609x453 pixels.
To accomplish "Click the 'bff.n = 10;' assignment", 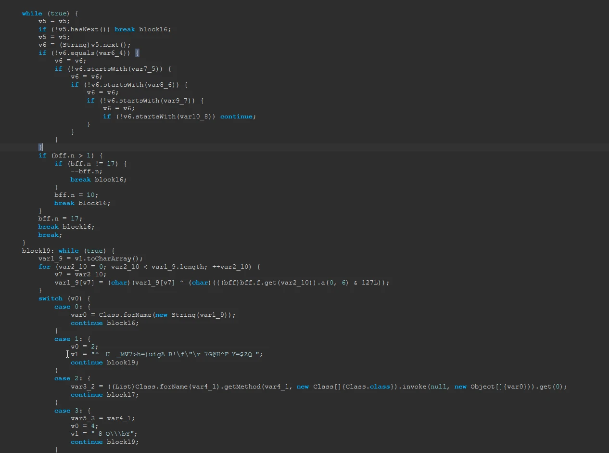I will pos(76,195).
